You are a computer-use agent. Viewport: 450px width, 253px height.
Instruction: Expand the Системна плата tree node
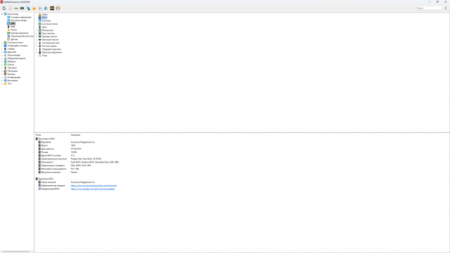click(x=2, y=43)
